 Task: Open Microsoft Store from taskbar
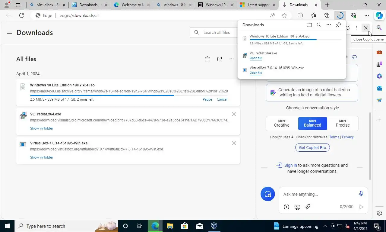click(185, 226)
